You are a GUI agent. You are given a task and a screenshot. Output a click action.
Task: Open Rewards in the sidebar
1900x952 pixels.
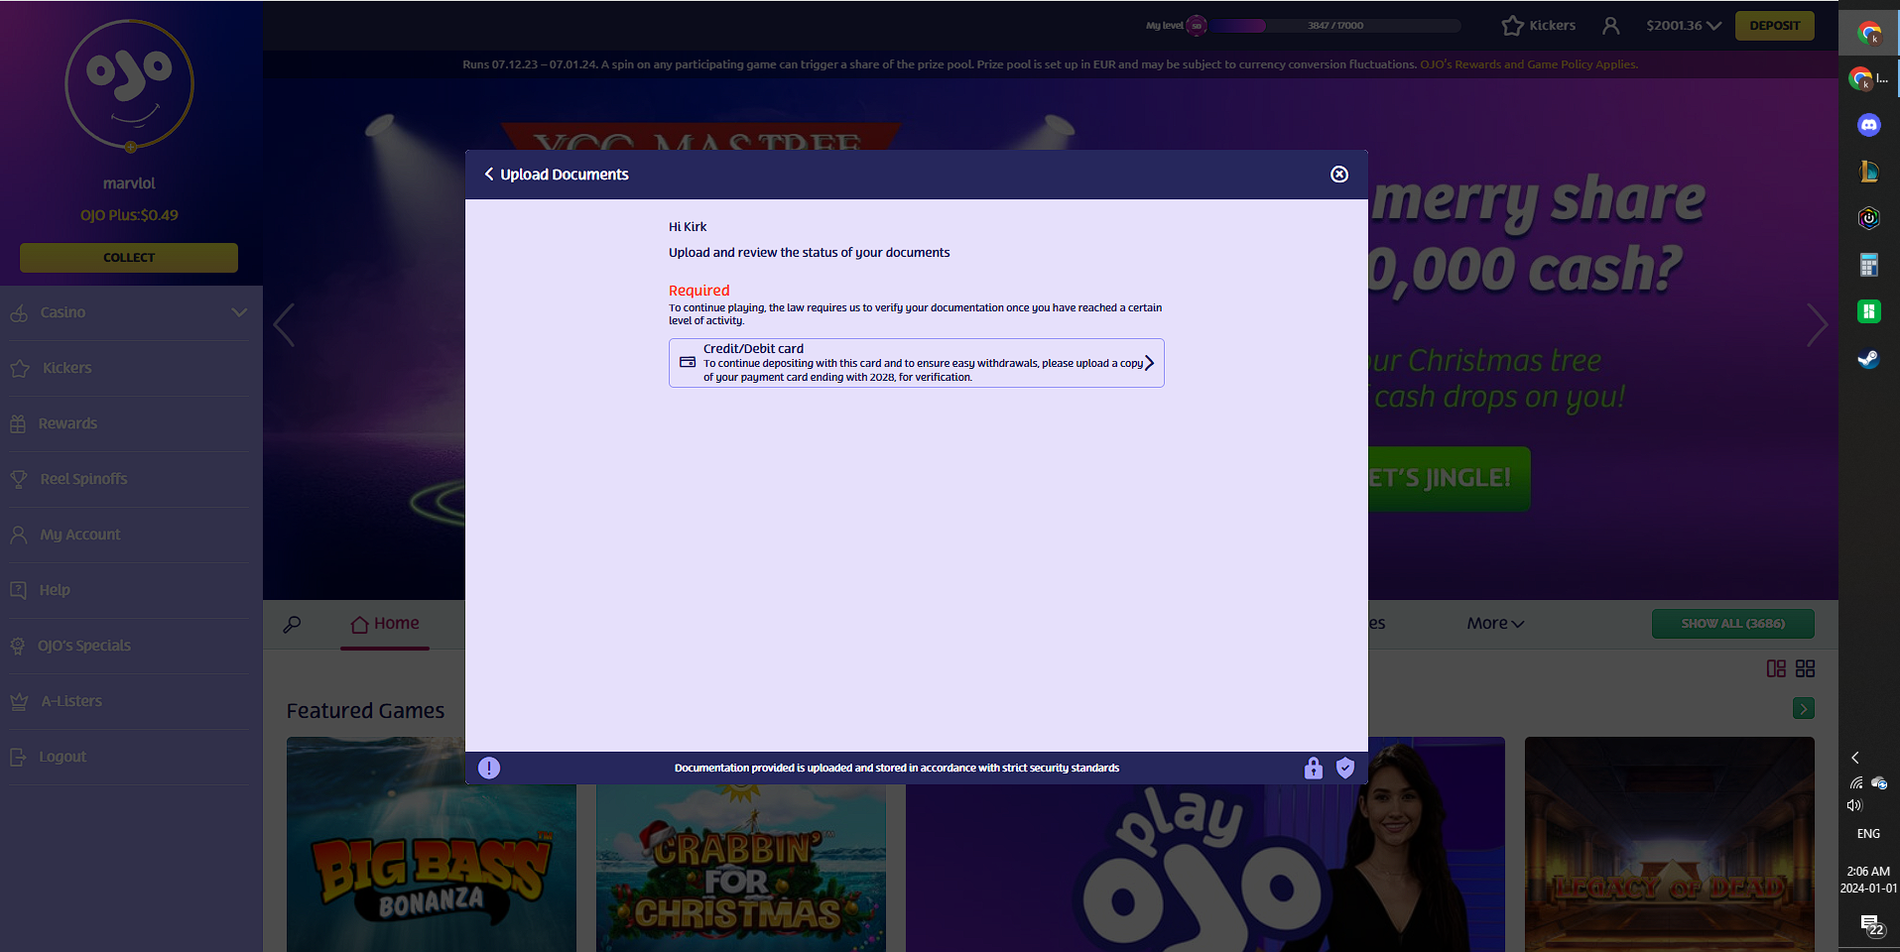[x=67, y=423]
